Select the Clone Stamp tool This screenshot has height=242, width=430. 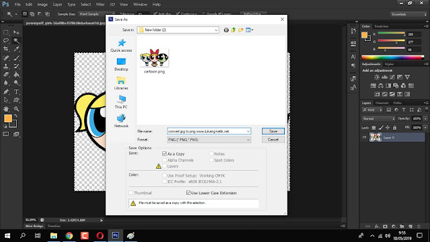pos(6,66)
